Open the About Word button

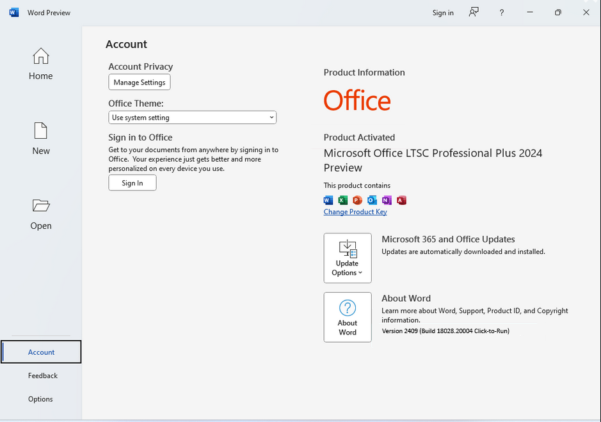tap(348, 317)
